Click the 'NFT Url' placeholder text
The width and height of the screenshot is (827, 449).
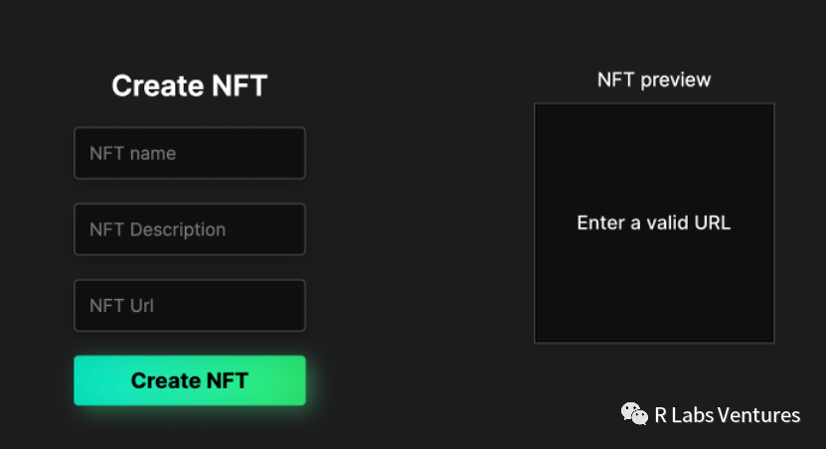[x=121, y=306]
